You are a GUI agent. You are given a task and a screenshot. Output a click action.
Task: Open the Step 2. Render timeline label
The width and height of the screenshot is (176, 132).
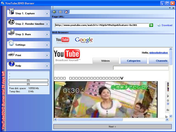pyautogui.click(x=30, y=24)
